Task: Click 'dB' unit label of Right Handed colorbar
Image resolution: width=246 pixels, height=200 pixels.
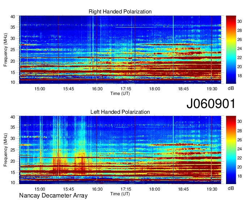Action: (231, 88)
